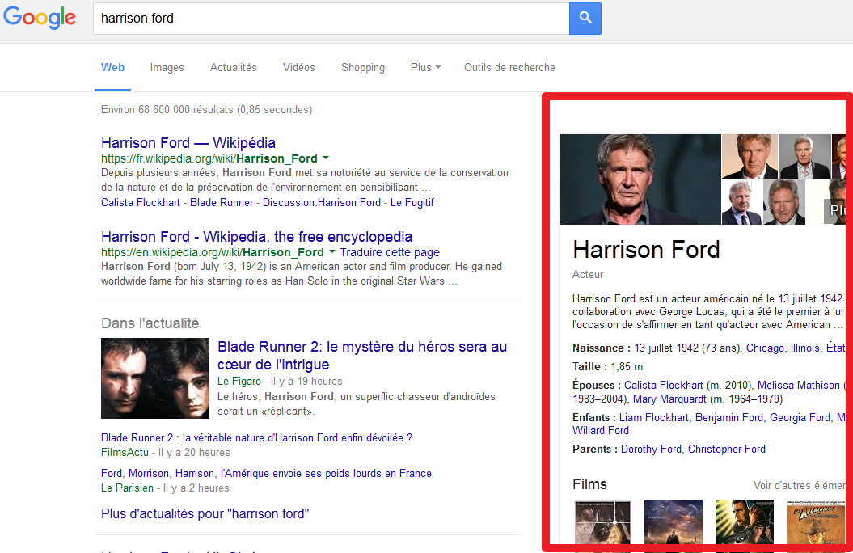Open Harrison Ford - Wikipedia, the free encyclopedia

coord(257,237)
